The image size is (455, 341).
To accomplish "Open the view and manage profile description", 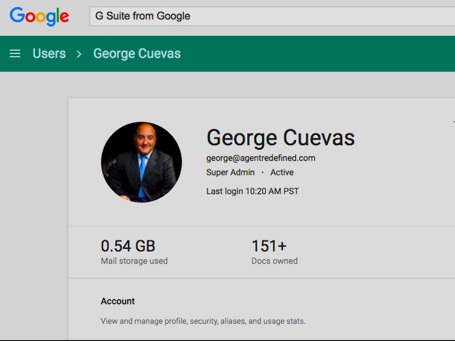I will point(203,321).
